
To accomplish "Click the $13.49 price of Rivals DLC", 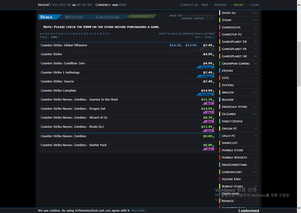I will pyautogui.click(x=207, y=127).
